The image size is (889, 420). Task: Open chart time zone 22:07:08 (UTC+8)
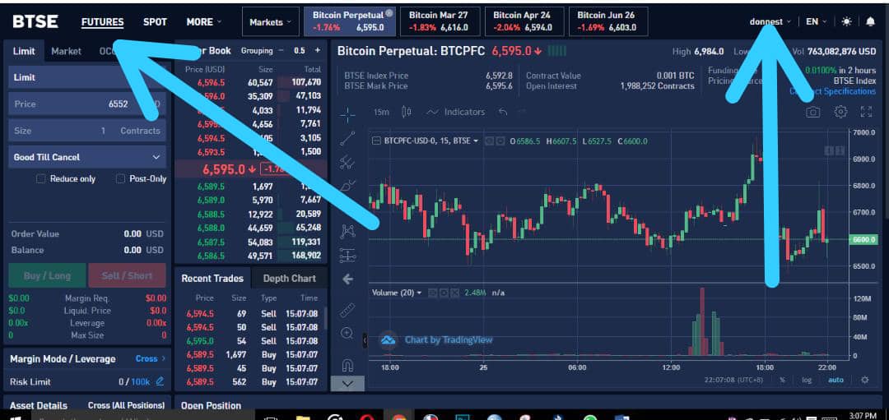(x=735, y=380)
